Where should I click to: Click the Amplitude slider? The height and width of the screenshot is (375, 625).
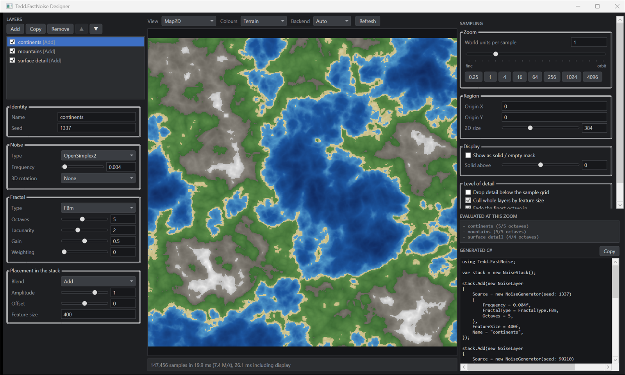point(84,293)
